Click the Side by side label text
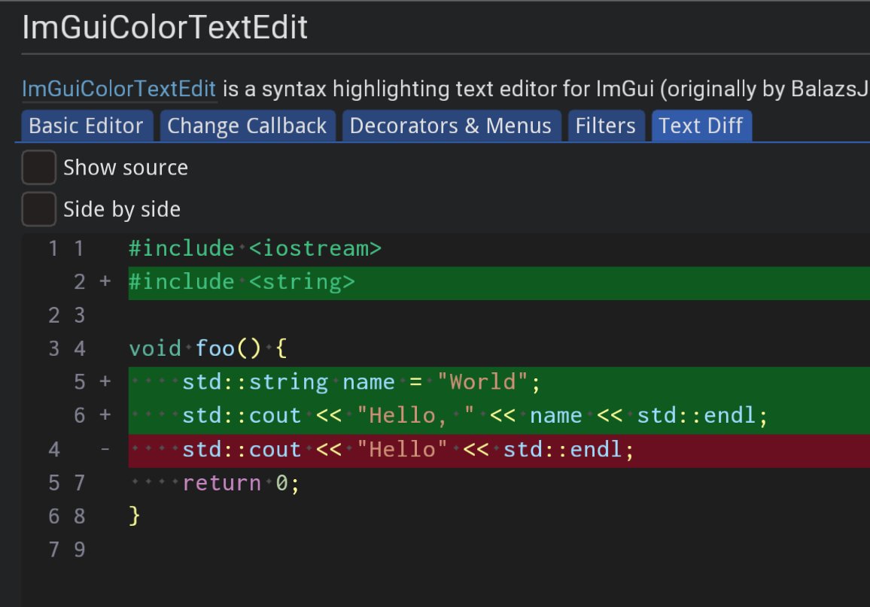This screenshot has width=870, height=607. click(x=121, y=210)
